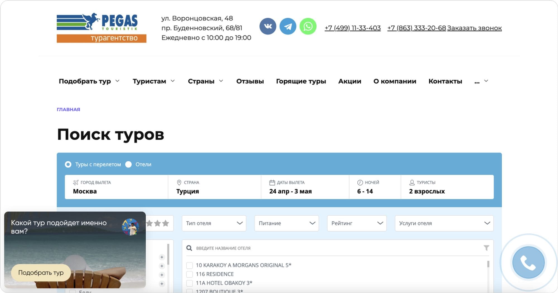The height and width of the screenshot is (293, 558).
Task: Open WhatsApp chat icon
Action: [308, 26]
